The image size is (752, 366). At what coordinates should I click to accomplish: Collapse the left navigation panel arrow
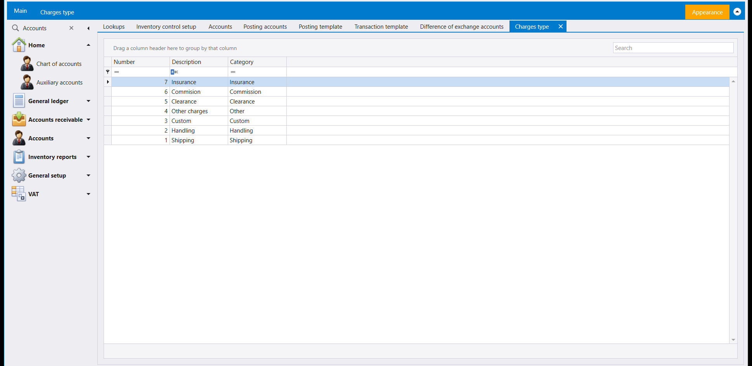[x=88, y=28]
